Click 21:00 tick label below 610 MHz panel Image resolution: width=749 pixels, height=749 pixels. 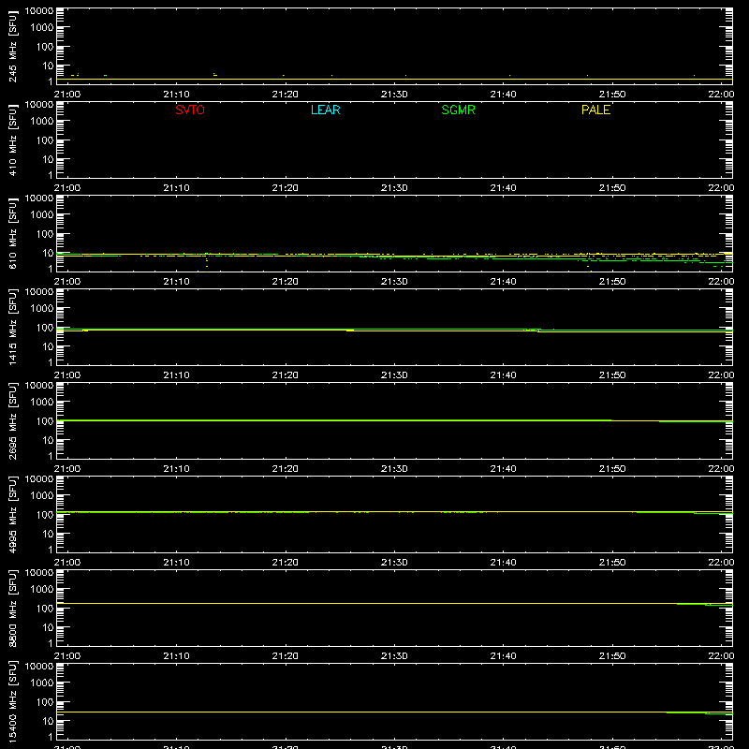(x=67, y=282)
